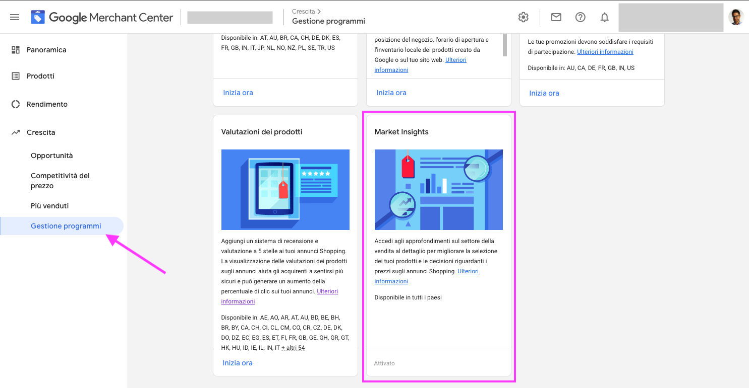Click the Attivato status label
Screen dimensions: 749x388
(384, 363)
